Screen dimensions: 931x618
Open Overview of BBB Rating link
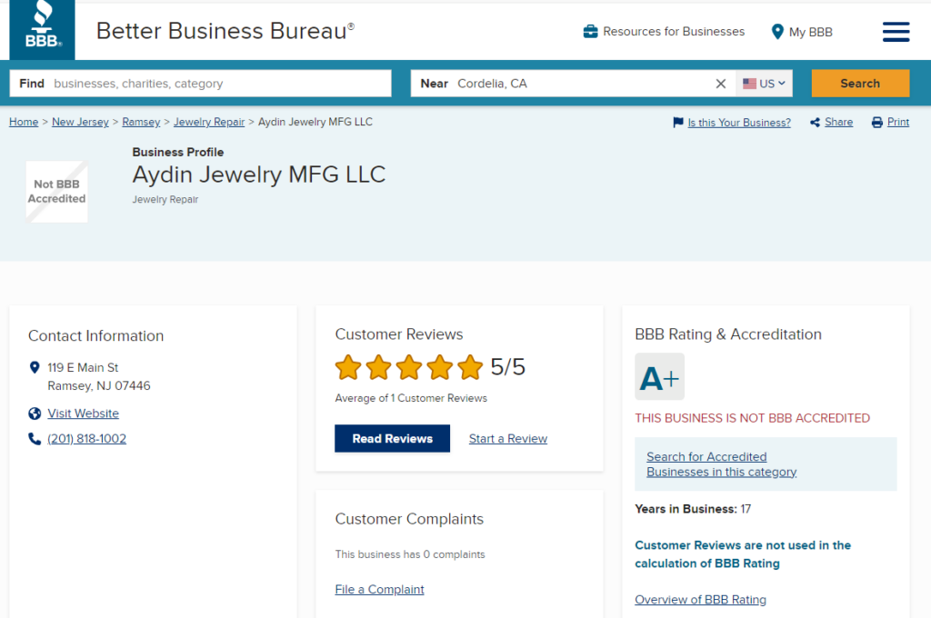click(701, 600)
